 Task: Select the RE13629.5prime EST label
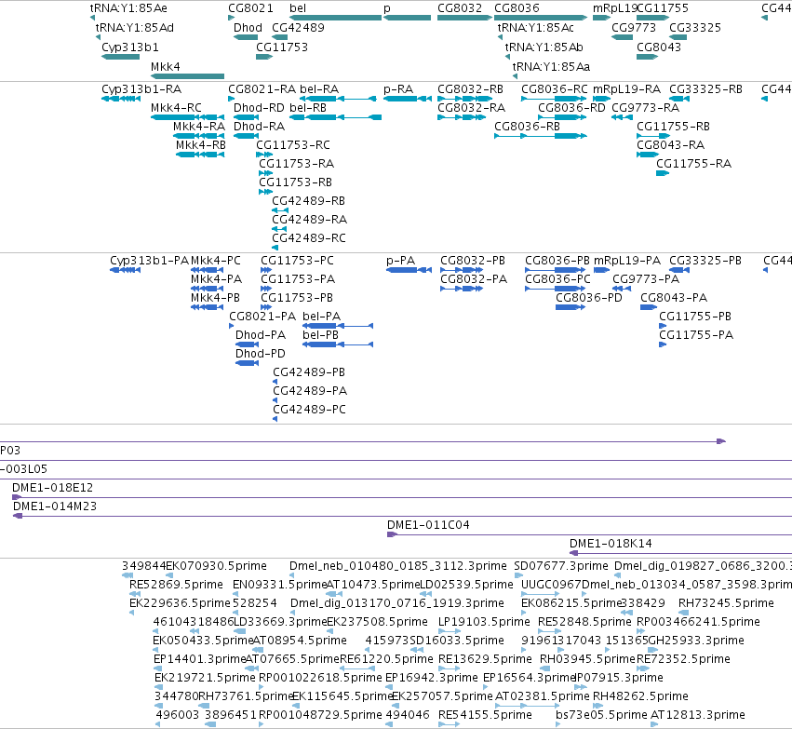485,659
